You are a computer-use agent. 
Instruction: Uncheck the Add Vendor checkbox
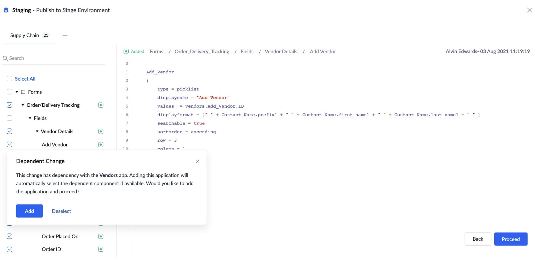[9, 145]
